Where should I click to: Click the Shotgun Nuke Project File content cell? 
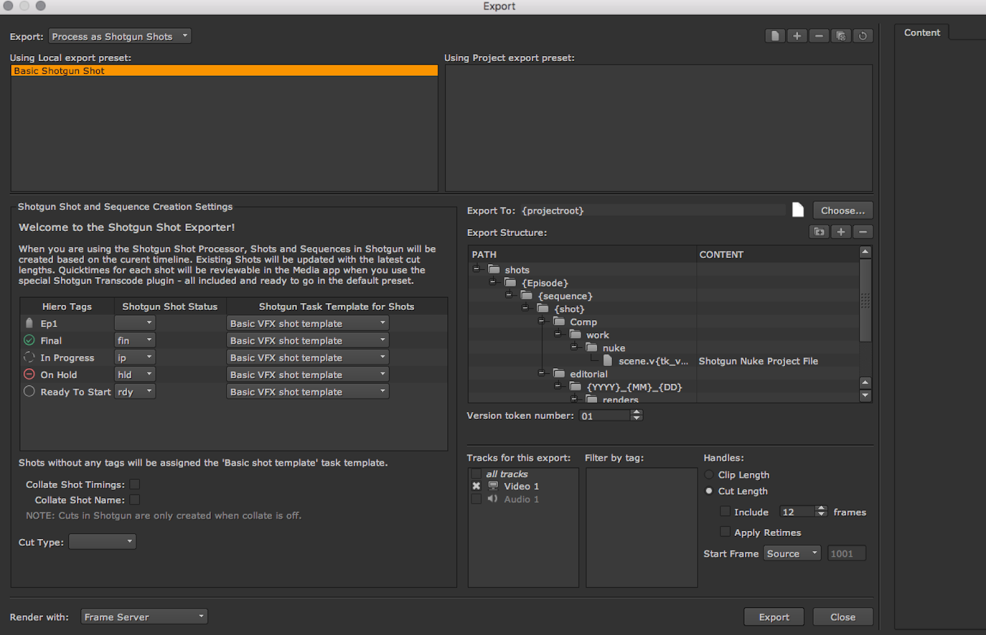tap(778, 361)
